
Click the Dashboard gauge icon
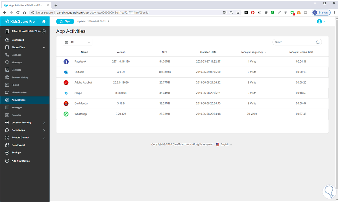pos(7,40)
